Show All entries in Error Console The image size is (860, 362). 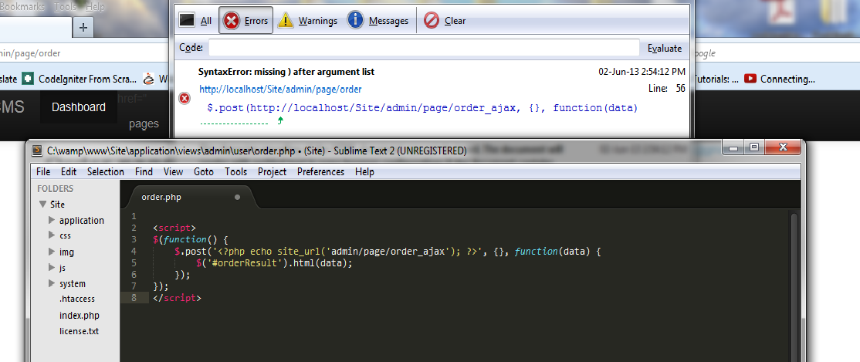click(x=195, y=21)
